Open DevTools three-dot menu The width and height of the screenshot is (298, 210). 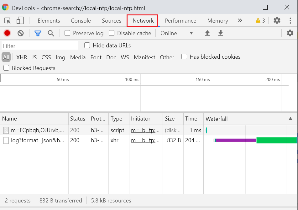pyautogui.click(x=290, y=21)
